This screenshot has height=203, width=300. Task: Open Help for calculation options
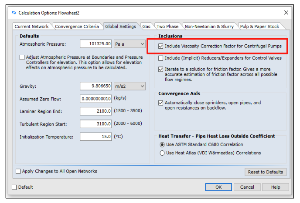point(276,187)
